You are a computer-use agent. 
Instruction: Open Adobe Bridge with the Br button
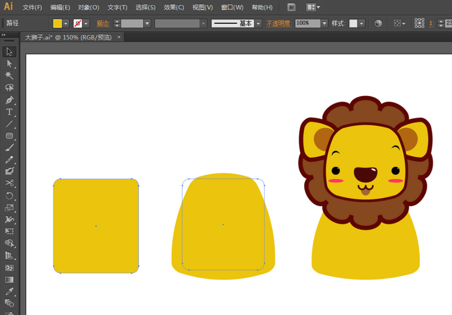pyautogui.click(x=292, y=7)
